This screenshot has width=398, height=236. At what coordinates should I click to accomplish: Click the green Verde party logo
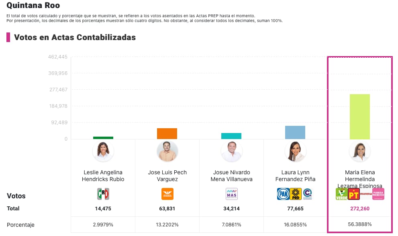pyautogui.click(x=341, y=194)
